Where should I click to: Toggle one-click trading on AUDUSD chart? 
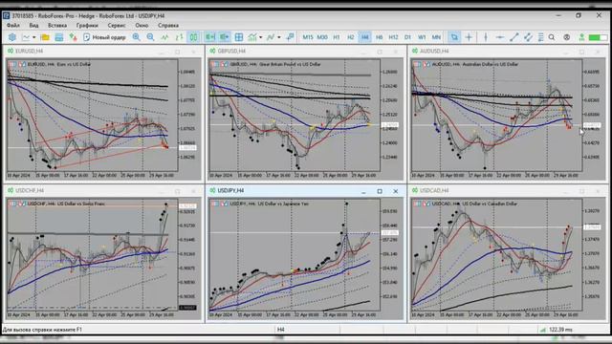tap(426, 64)
